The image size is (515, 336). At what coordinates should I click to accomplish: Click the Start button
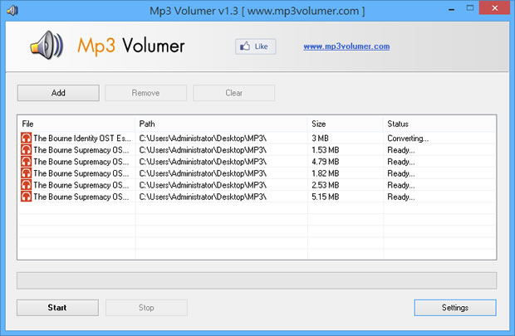coord(57,308)
